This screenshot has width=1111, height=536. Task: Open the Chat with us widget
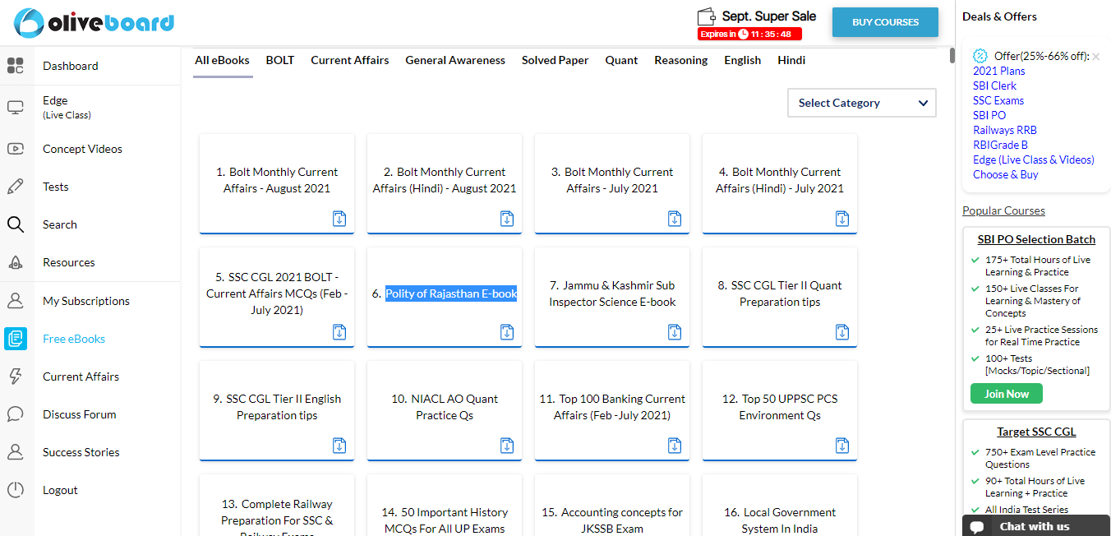1036,526
